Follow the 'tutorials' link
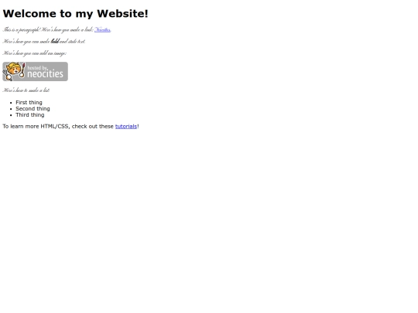418x313 pixels. click(x=126, y=127)
